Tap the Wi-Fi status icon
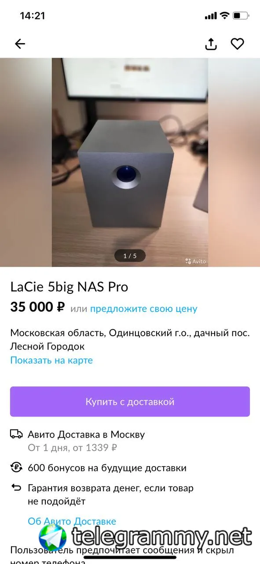Image resolution: width=260 pixels, height=564 pixels. [224, 16]
